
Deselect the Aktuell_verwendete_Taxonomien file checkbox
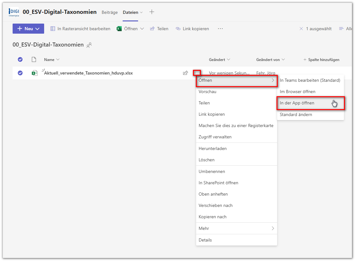point(20,73)
